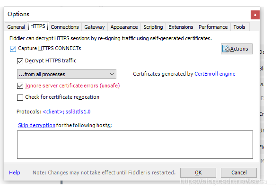Image resolution: width=280 pixels, height=190 pixels.
Task: Open the General tab
Action: pyautogui.click(x=16, y=27)
